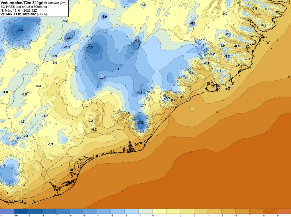The width and height of the screenshot is (291, 217).
Task: Click the -3.2 temperature reading
Action: [x=227, y=56]
